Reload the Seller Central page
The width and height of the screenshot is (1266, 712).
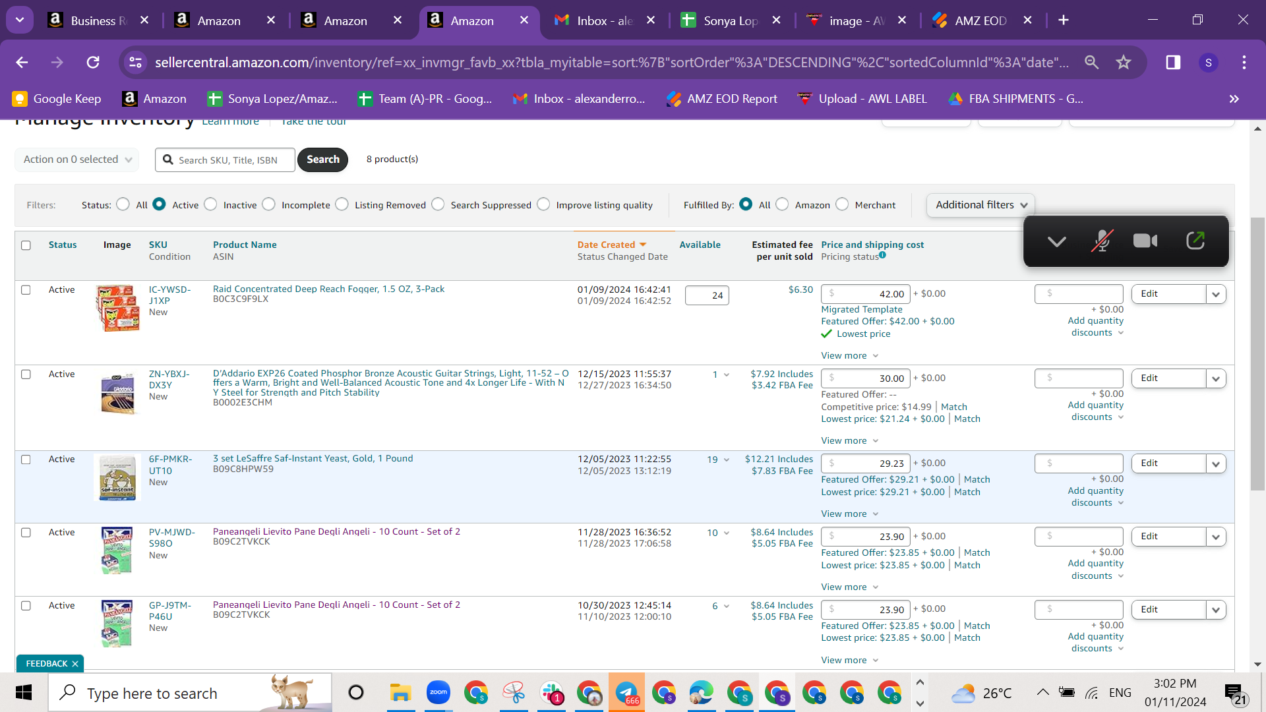click(x=93, y=62)
